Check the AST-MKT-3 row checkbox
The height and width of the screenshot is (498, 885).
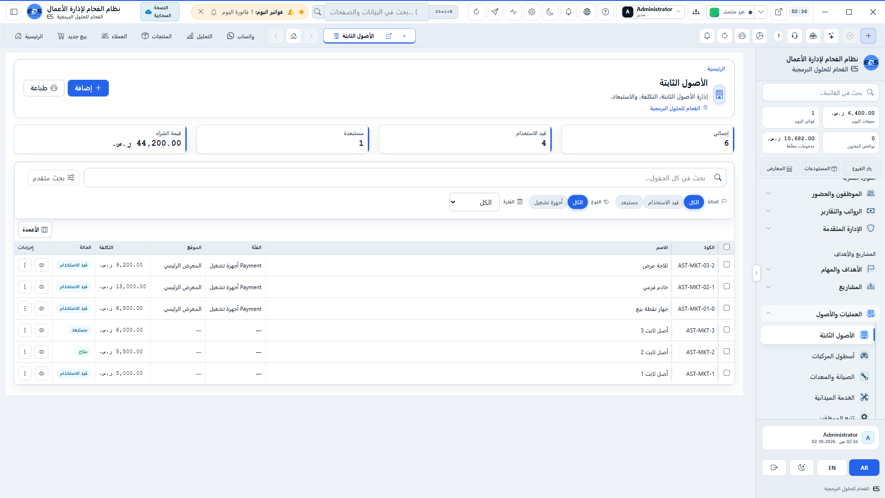[727, 330]
